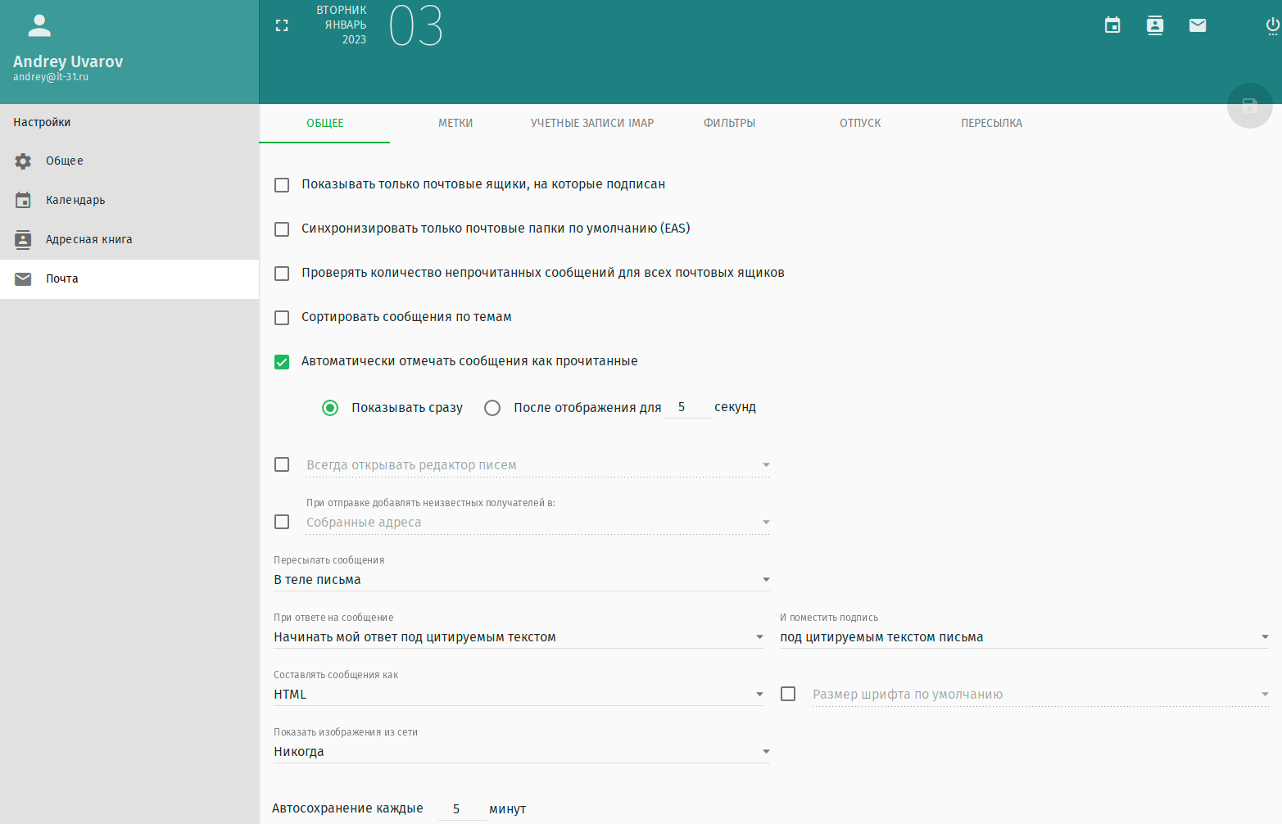Switch to the Фильтры tab
The width and height of the screenshot is (1282, 824).
click(x=730, y=124)
